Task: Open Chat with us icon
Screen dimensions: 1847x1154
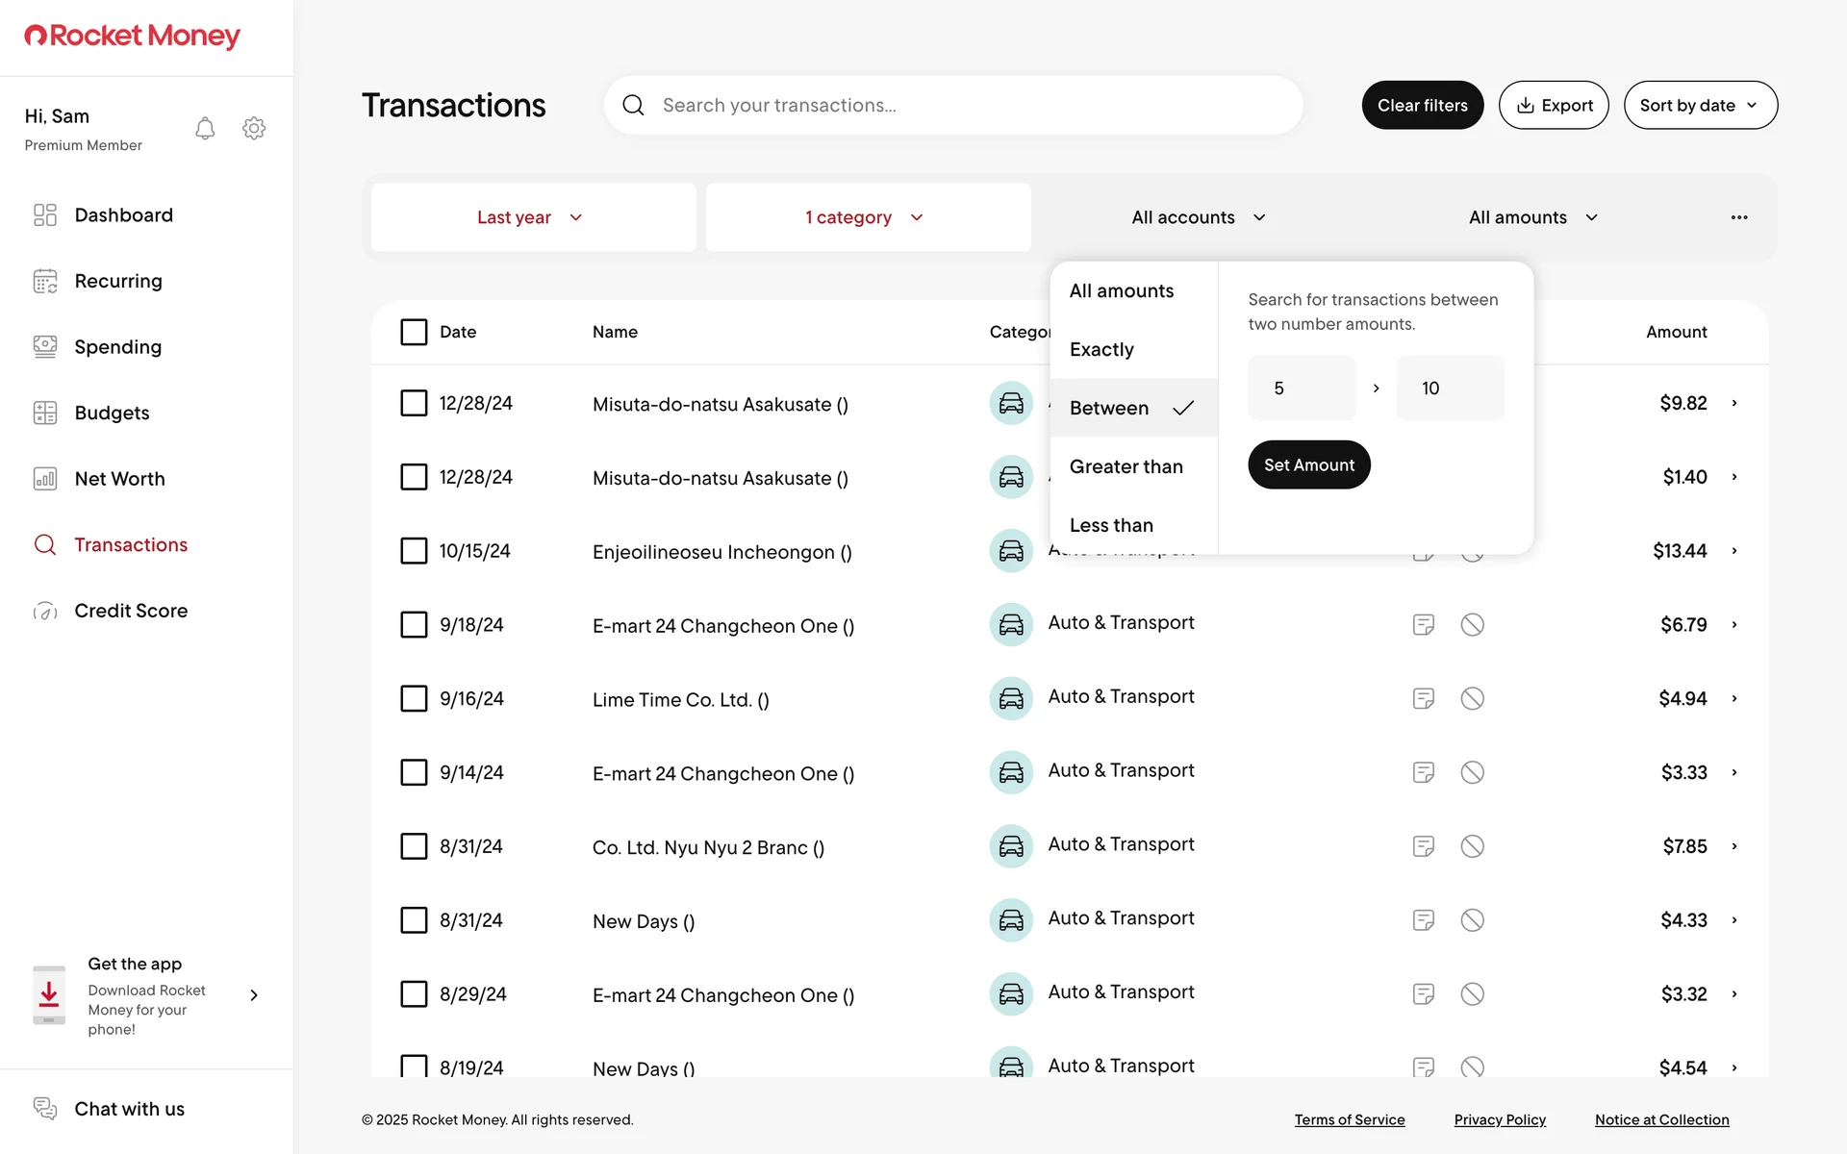Action: click(x=45, y=1108)
